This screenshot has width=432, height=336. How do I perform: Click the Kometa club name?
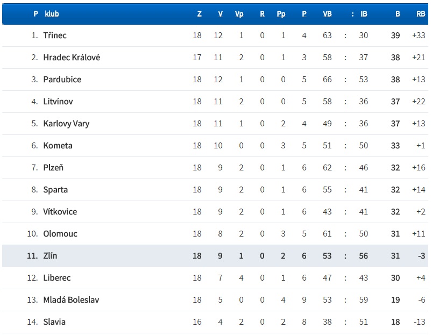point(58,146)
